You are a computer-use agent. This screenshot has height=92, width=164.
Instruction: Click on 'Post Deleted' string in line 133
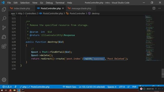pos(116,59)
